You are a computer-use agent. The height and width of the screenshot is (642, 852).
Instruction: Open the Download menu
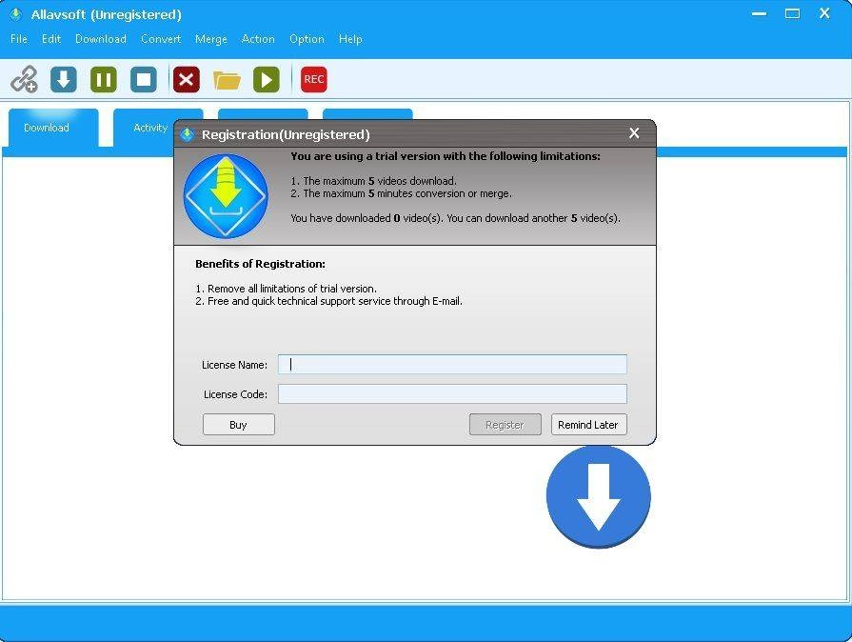(x=101, y=39)
